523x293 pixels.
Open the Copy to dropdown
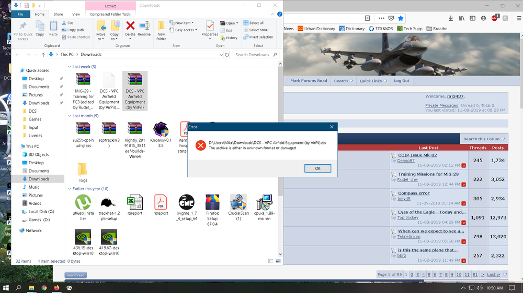tap(115, 31)
